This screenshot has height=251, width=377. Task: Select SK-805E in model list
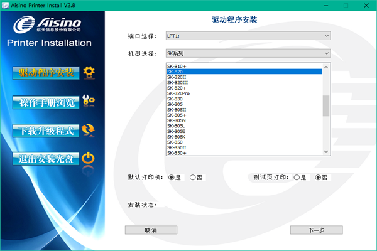244,131
